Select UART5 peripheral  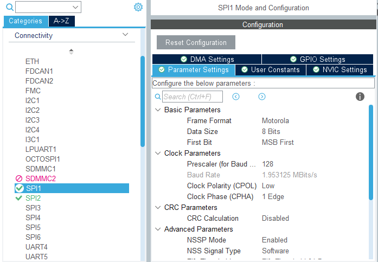36,257
